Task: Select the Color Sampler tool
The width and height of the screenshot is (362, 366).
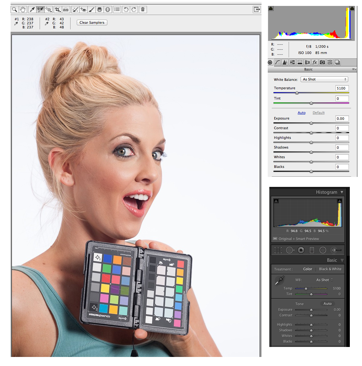Action: (40, 10)
